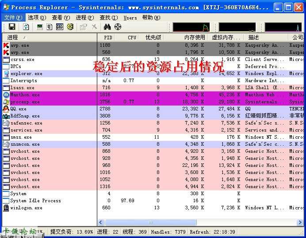The image size is (306, 238).
Task: Sort by the 内存使用 column header
Action: coord(186,38)
